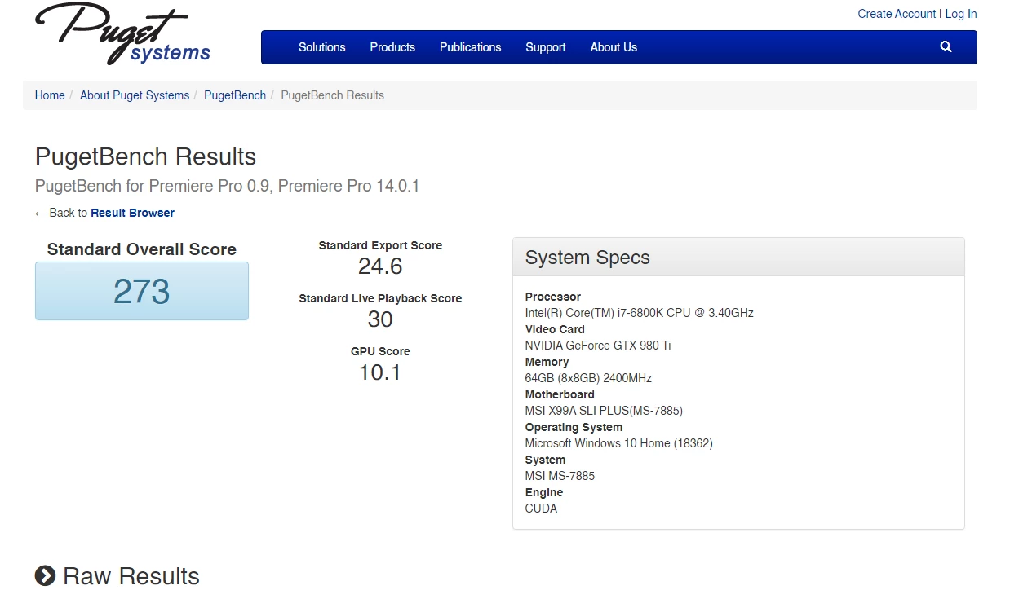Click the GPU Score value 10.1
1010x612 pixels.
380,372
